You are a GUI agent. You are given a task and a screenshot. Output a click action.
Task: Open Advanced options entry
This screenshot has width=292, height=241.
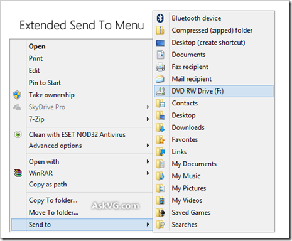55,146
